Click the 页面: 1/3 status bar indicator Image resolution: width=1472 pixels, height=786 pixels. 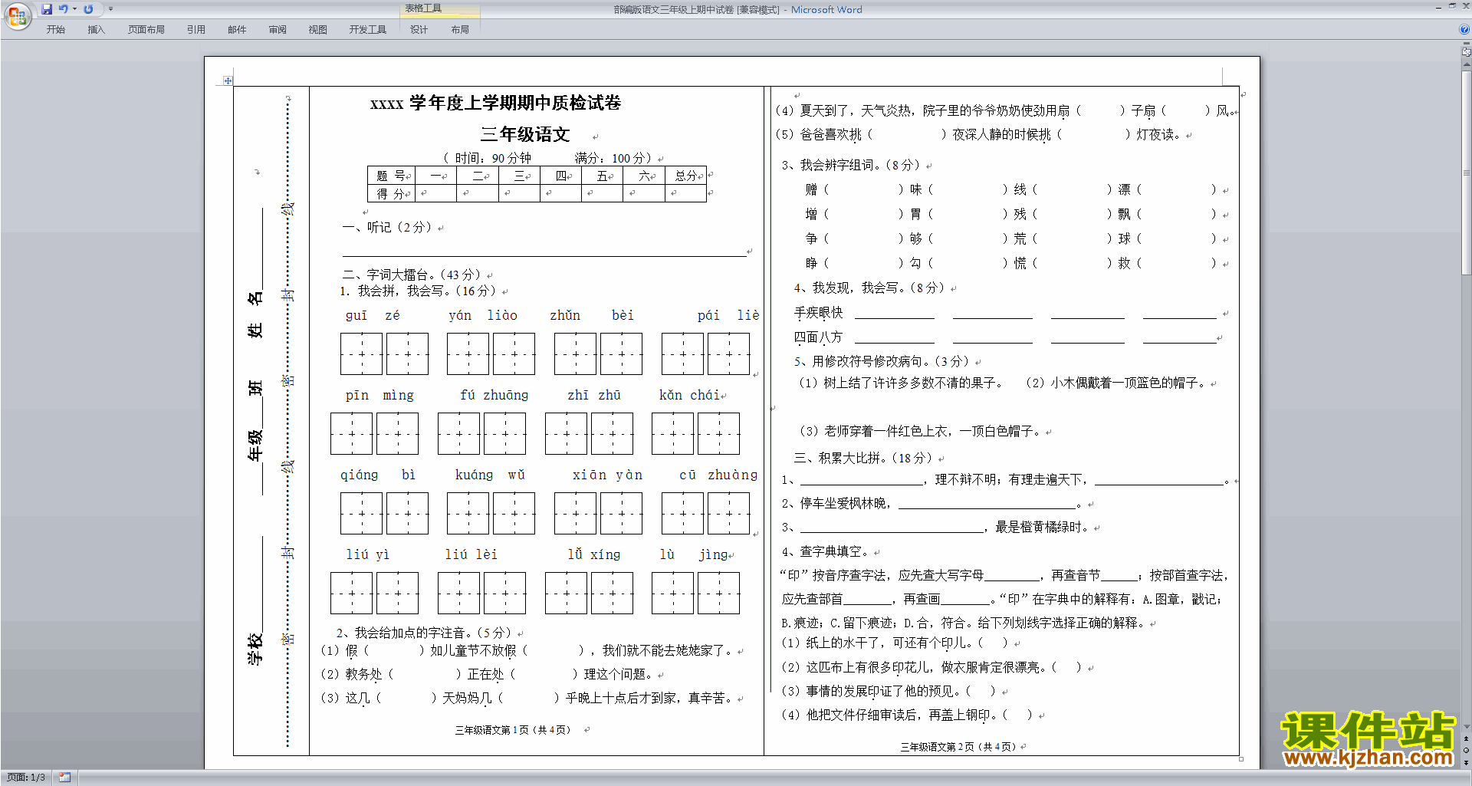click(x=26, y=778)
